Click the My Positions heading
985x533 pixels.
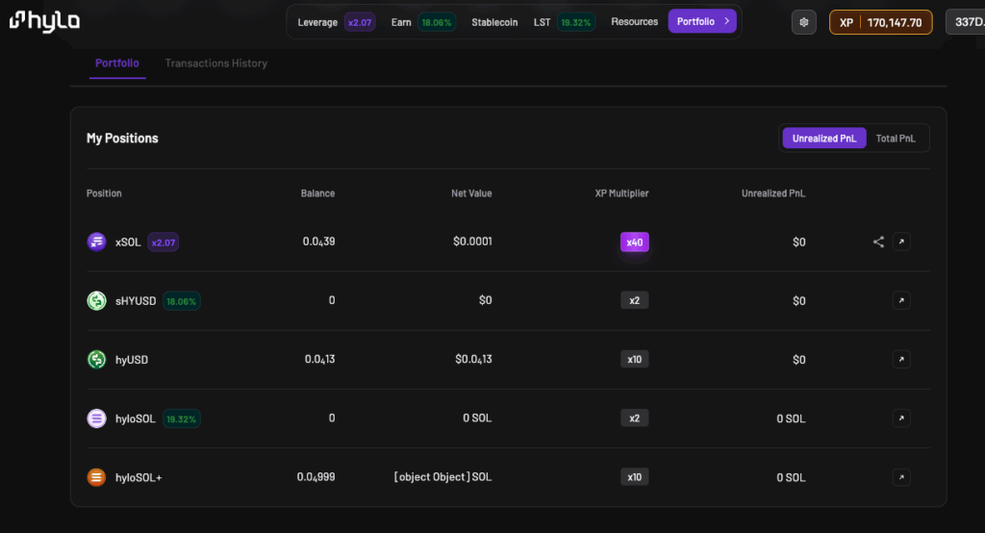[122, 139]
